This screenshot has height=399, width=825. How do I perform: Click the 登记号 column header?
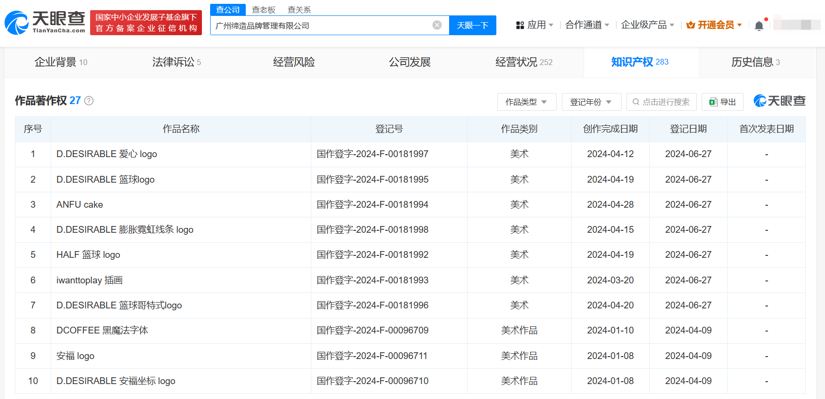tap(389, 129)
